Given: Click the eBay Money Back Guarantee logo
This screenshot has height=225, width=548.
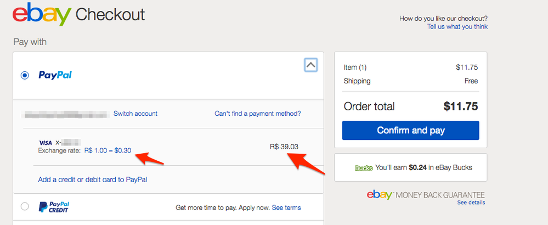Looking at the screenshot, I should click(426, 195).
